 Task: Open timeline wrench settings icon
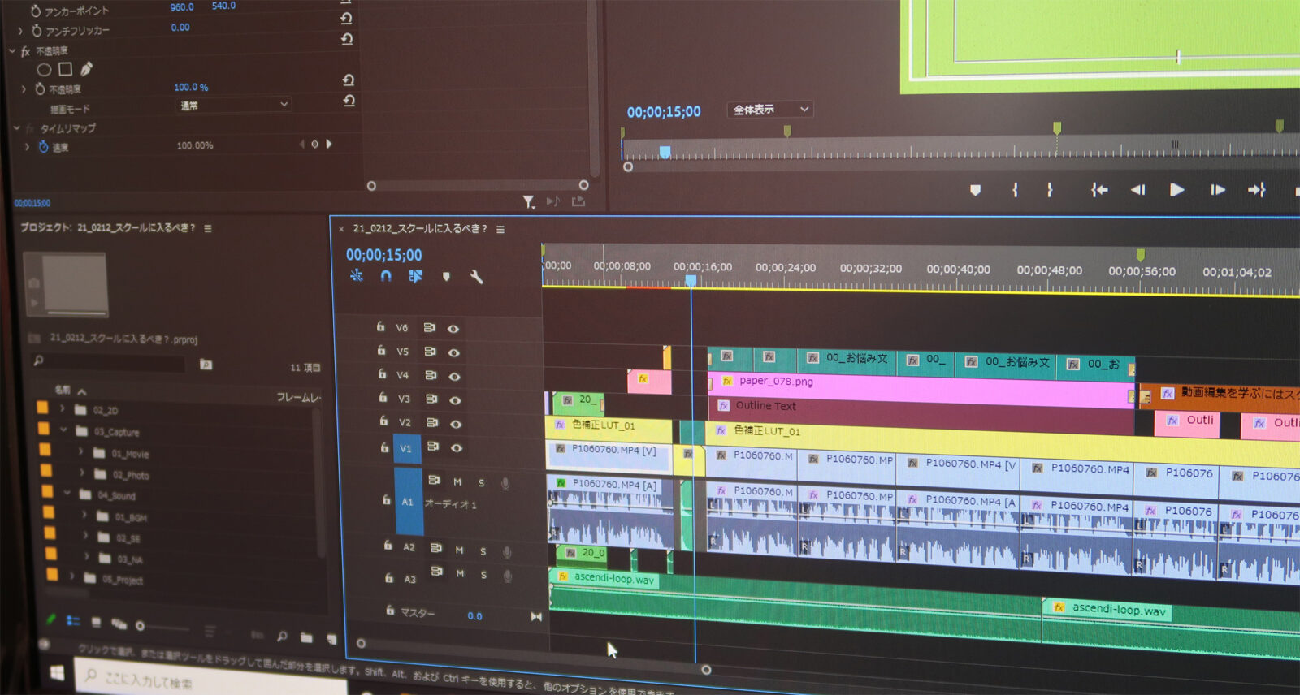[476, 278]
